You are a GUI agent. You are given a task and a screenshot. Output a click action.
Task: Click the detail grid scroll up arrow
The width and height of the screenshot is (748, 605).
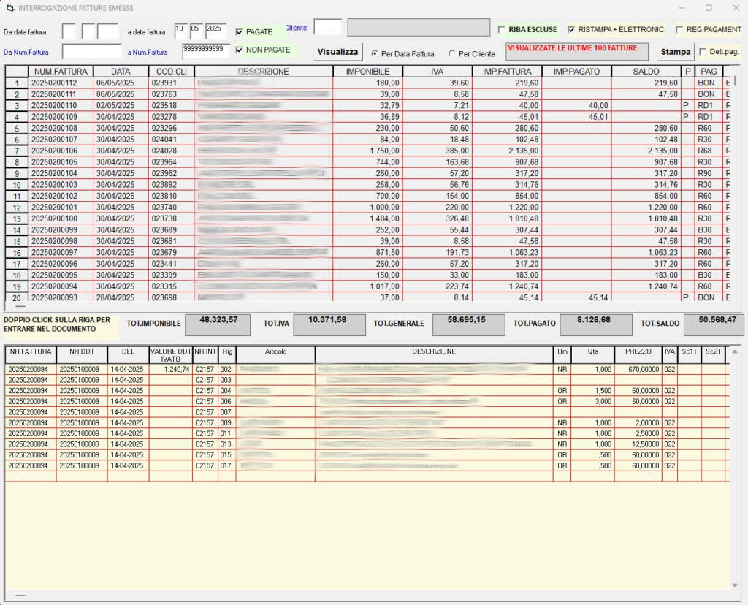click(x=735, y=351)
